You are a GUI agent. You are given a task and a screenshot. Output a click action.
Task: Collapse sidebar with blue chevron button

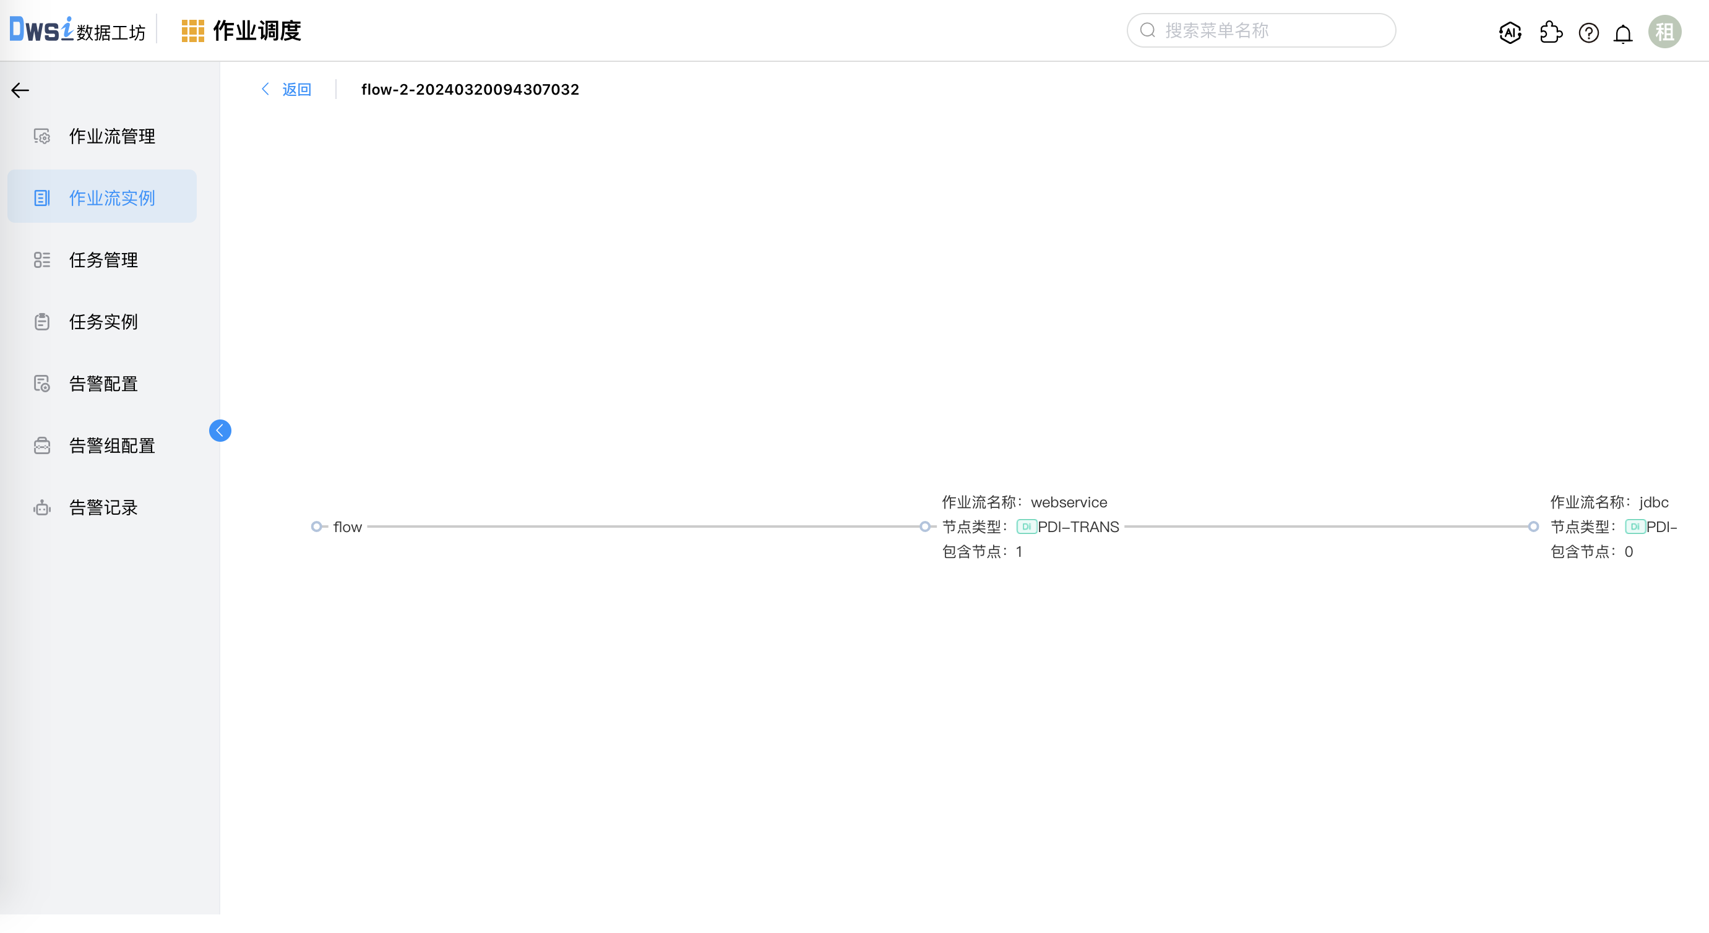coord(220,431)
